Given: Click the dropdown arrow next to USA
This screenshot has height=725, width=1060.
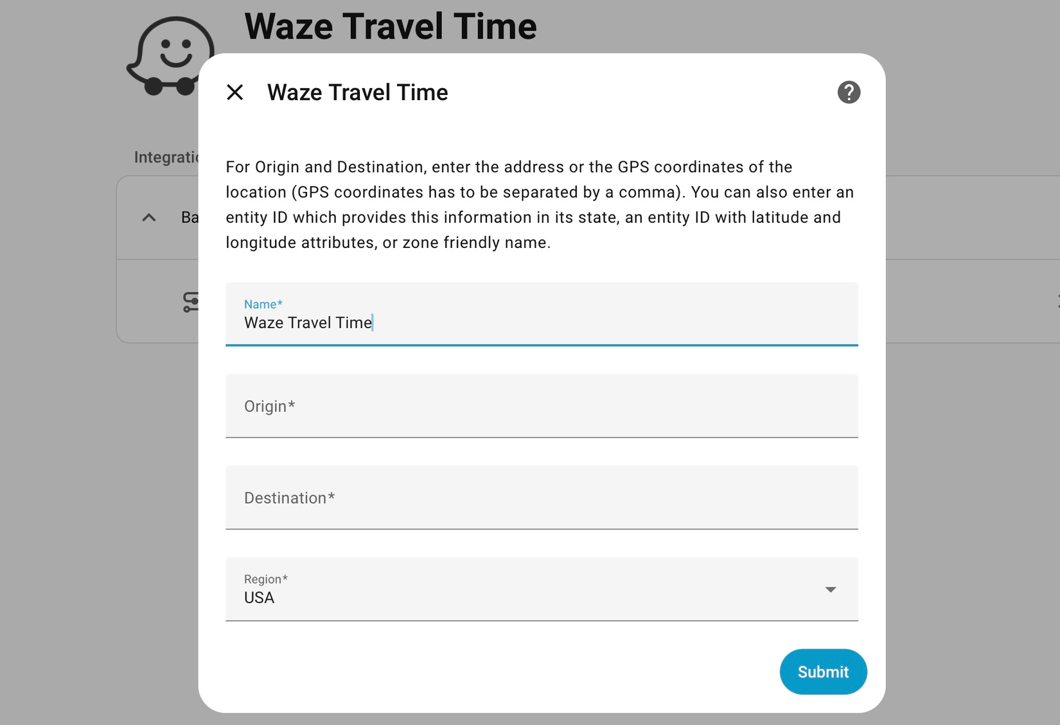Looking at the screenshot, I should 831,590.
